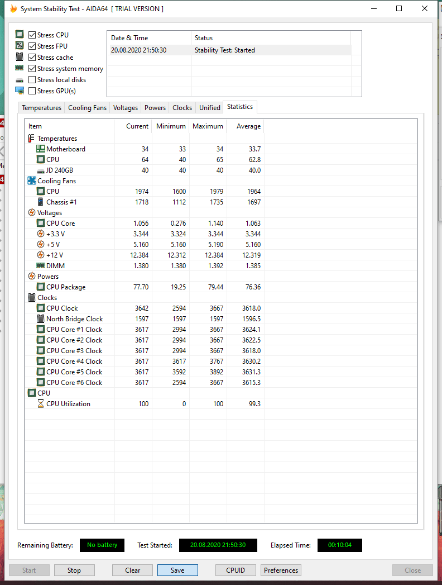The height and width of the screenshot is (585, 442).
Task: Click the Motherboard icon in Temperatures group
Action: point(41,149)
